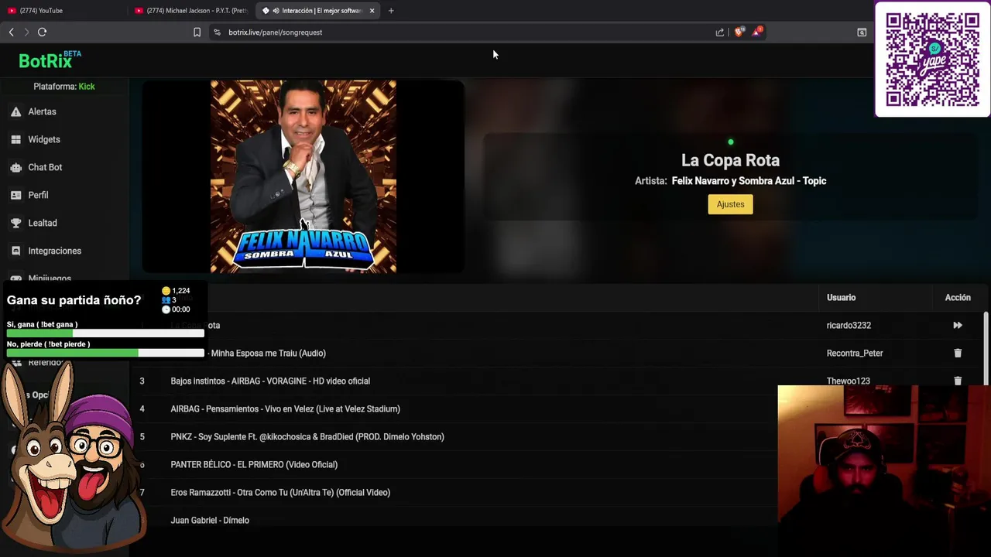
Task: Click the coin icon showing 1,224
Action: click(x=166, y=291)
